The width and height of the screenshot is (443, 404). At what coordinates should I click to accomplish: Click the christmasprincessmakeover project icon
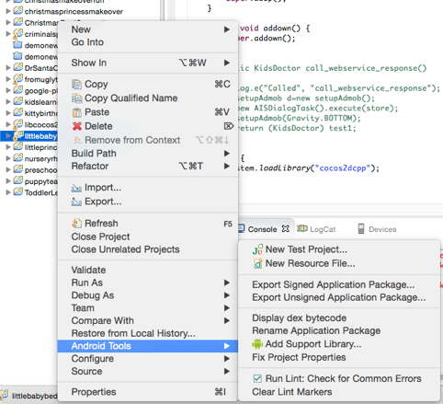tap(18, 11)
